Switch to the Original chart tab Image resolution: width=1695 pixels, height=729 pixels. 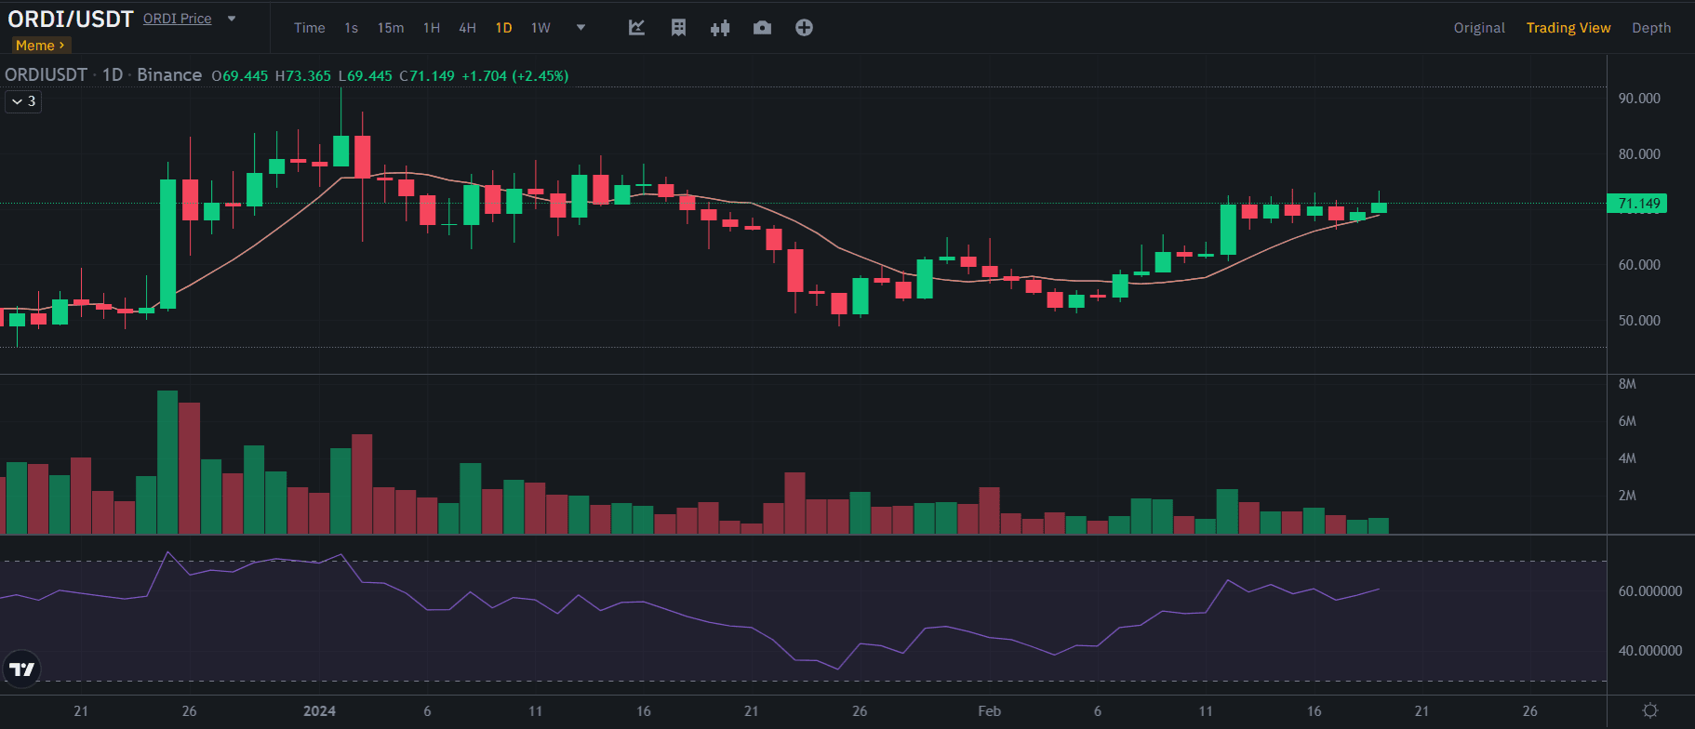point(1478,28)
